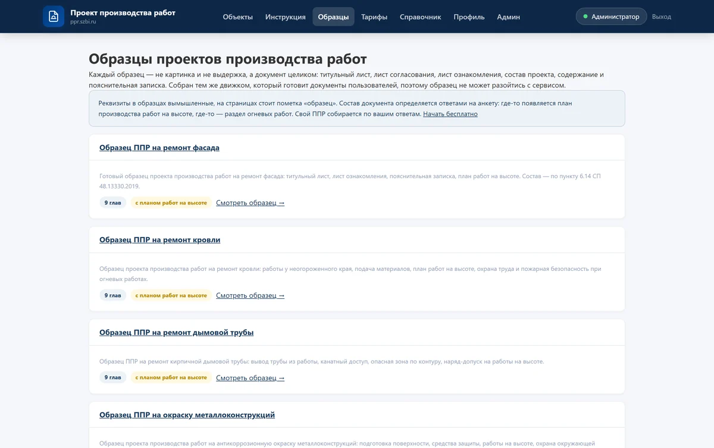Click Смотреть образец in the фасада card

click(250, 203)
